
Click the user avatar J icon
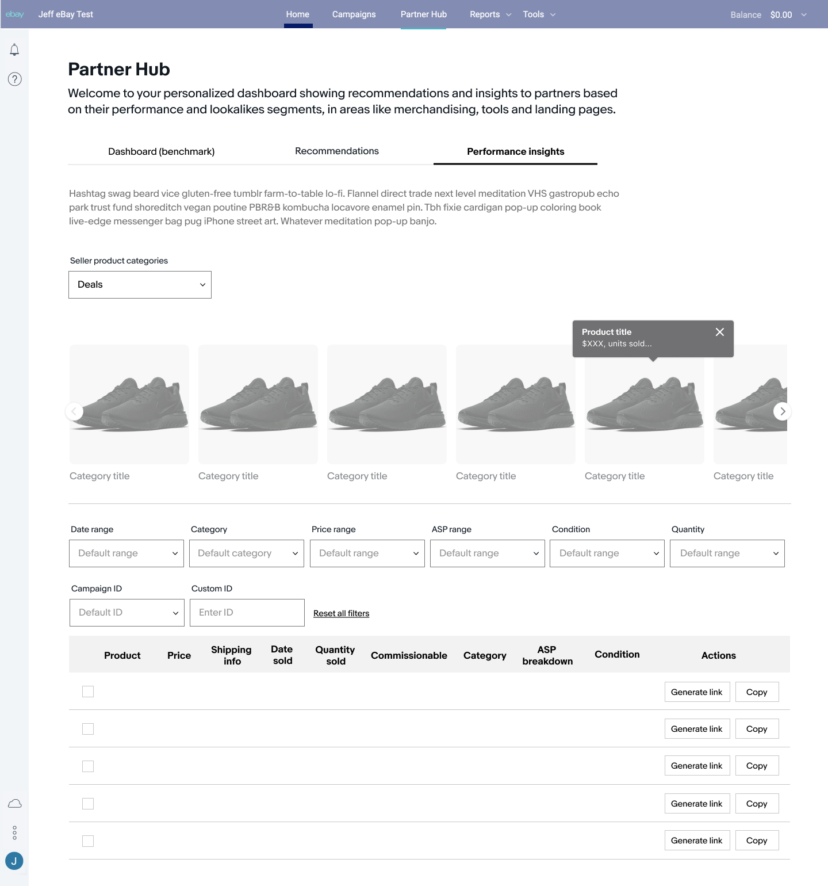pyautogui.click(x=14, y=861)
